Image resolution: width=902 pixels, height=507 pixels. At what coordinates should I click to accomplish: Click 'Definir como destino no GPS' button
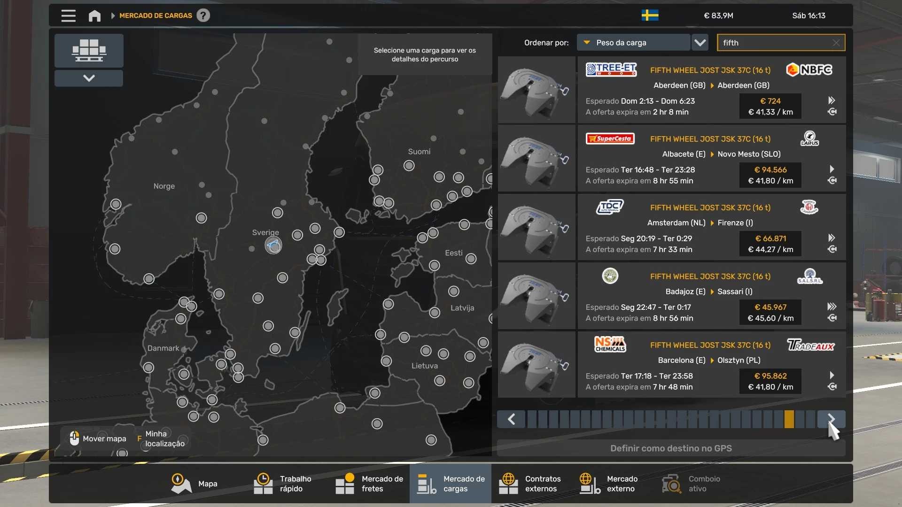pyautogui.click(x=671, y=448)
